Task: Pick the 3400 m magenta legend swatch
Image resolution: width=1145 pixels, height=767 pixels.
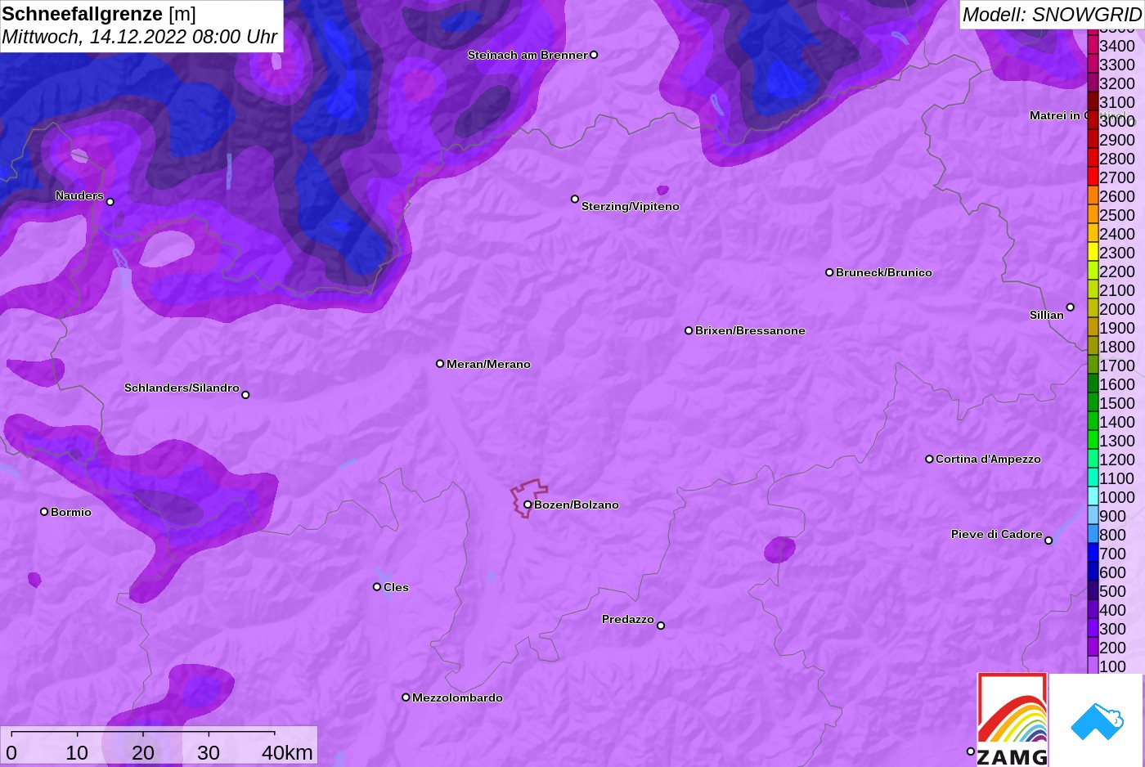Action: click(1093, 46)
